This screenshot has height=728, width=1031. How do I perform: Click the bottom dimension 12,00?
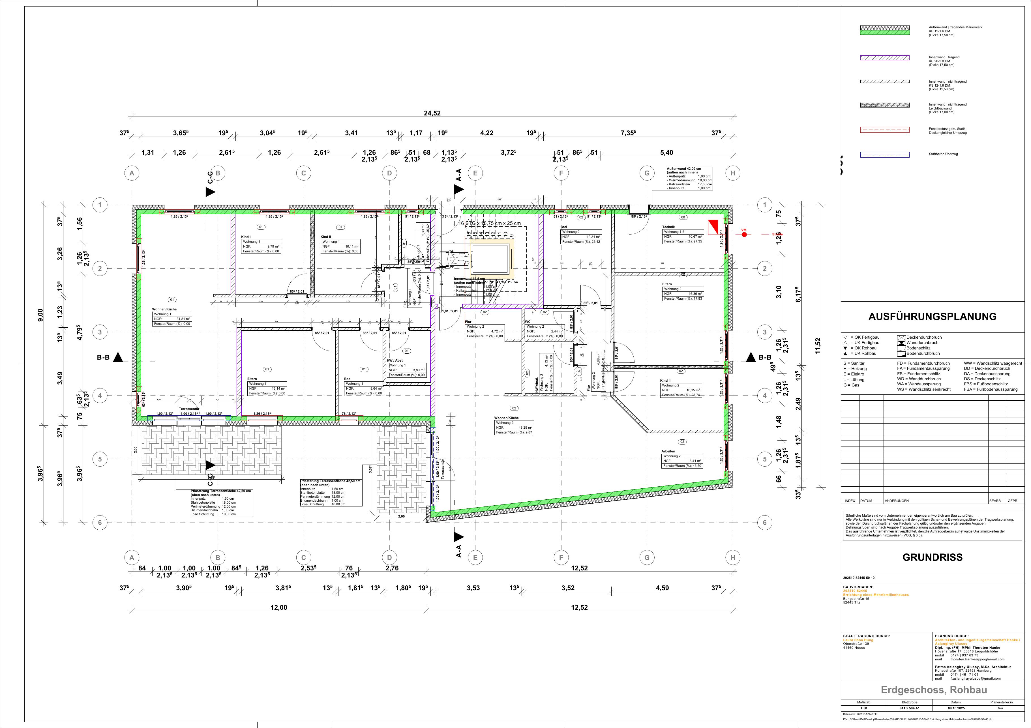278,607
